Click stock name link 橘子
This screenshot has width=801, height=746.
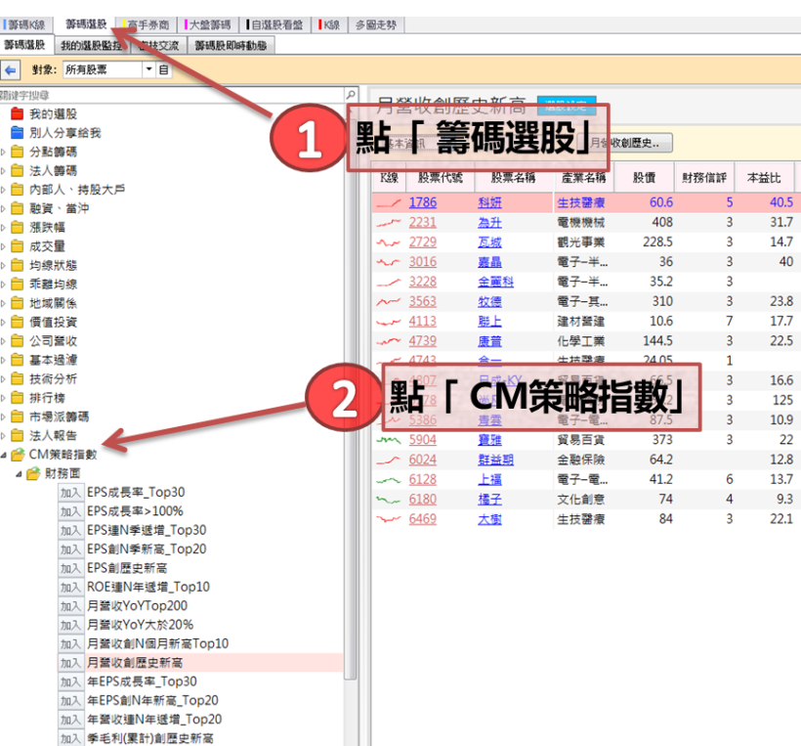coord(489,500)
